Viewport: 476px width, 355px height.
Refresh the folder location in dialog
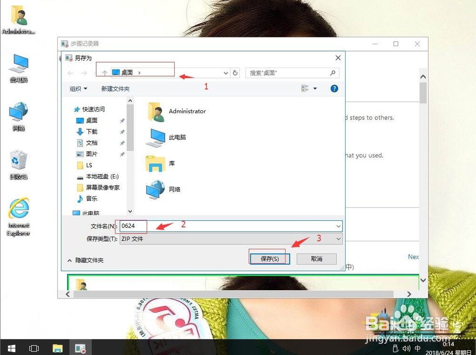[235, 73]
